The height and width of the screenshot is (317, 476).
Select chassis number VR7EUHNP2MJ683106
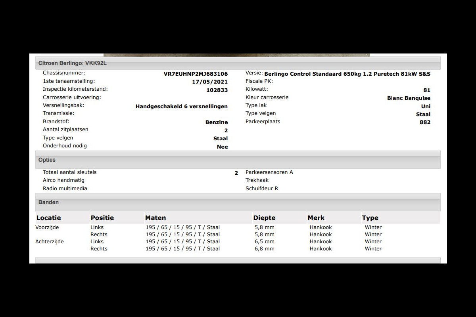pos(196,74)
